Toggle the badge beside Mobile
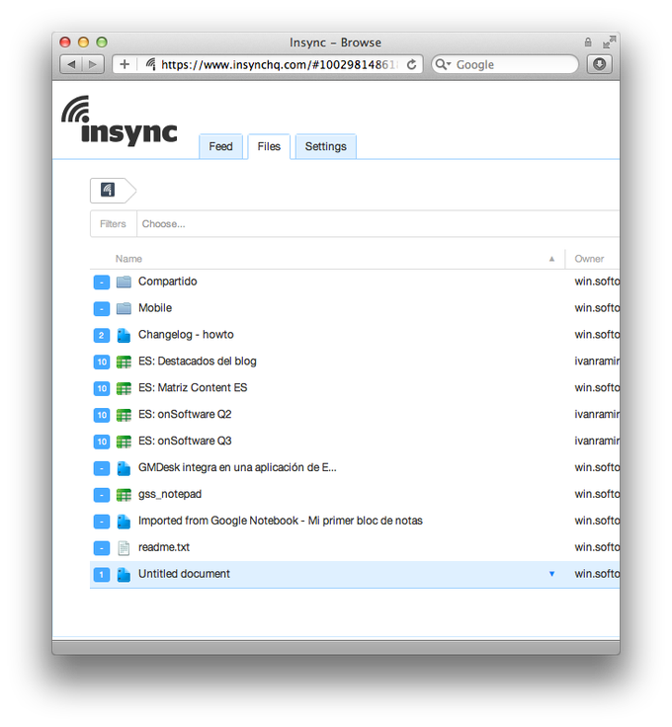Viewport: 672px width, 727px height. (102, 308)
